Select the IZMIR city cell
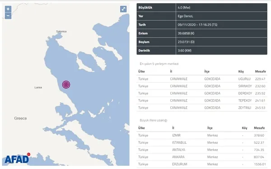 [x=176, y=136]
